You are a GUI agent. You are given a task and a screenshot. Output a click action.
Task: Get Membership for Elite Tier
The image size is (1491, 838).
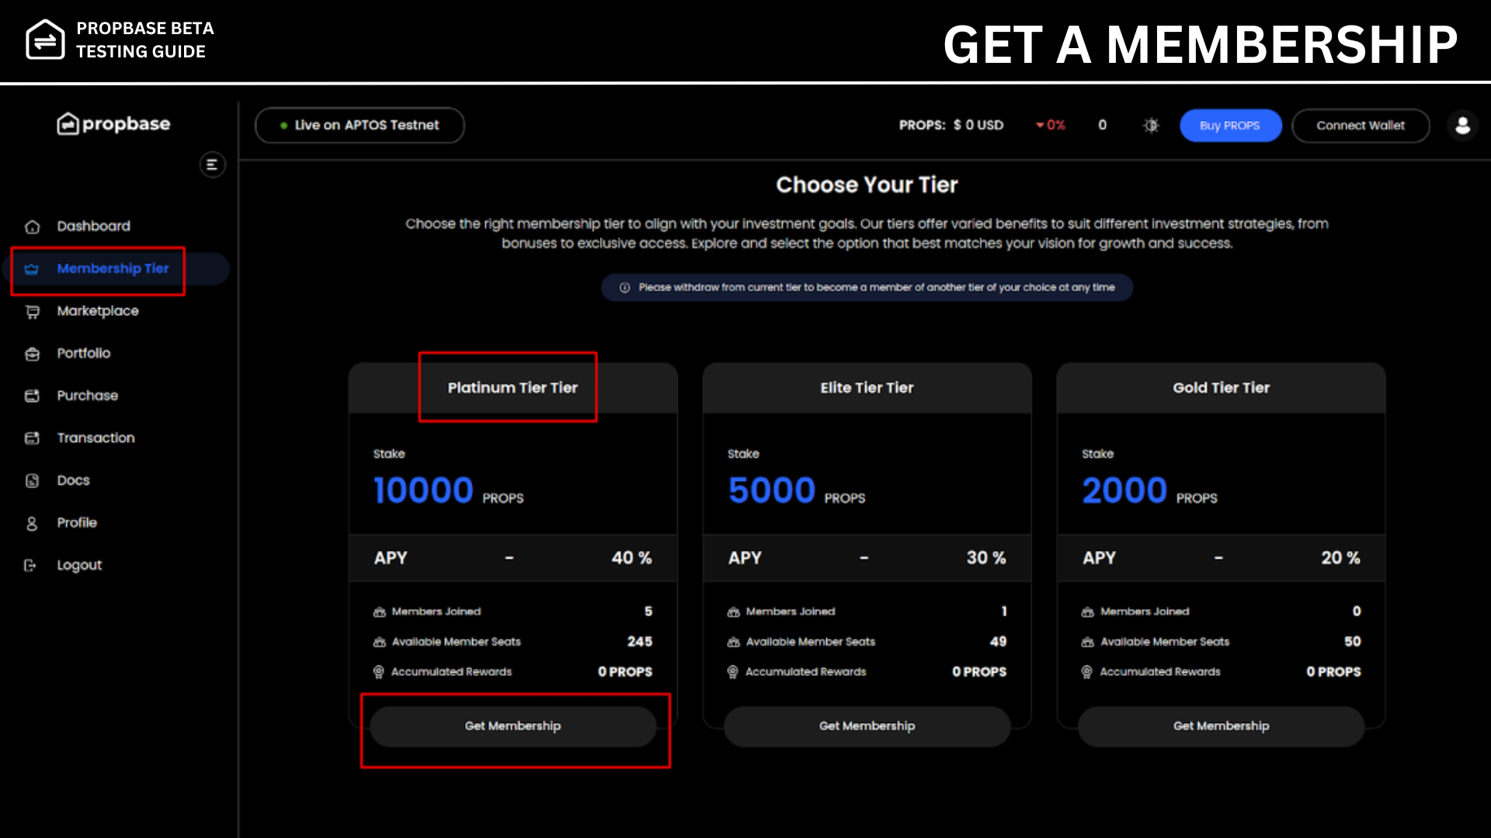click(867, 726)
